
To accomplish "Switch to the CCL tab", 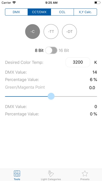I will pyautogui.click(x=62, y=12).
